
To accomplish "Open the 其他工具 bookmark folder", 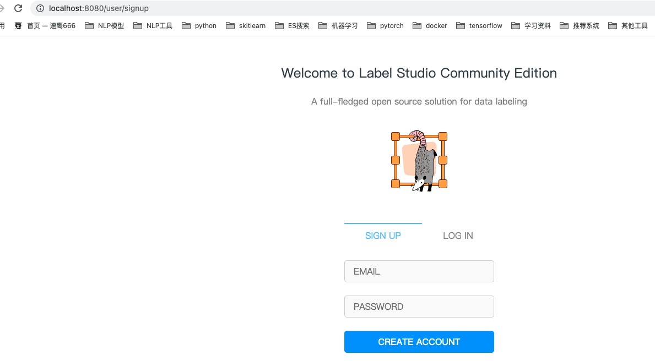I will (628, 26).
